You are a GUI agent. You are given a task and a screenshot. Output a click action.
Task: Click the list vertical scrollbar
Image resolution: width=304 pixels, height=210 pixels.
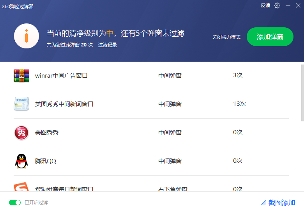[x=302, y=93]
